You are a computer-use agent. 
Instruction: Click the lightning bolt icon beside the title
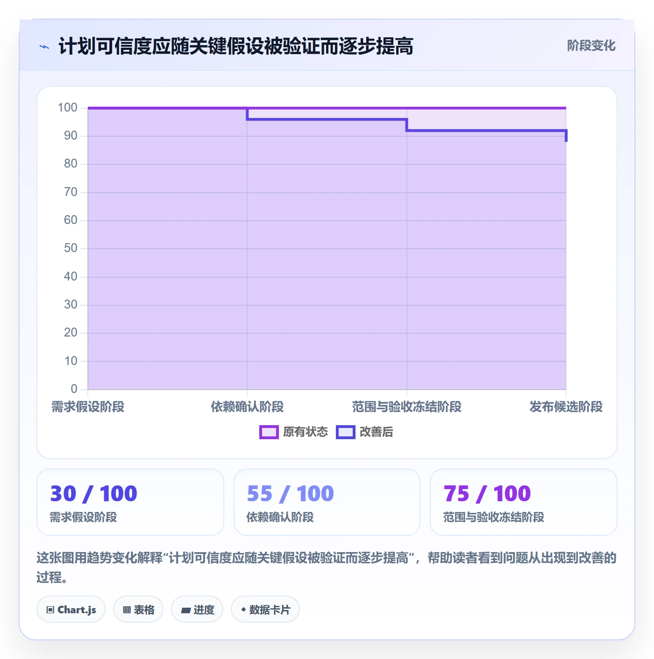(x=44, y=47)
